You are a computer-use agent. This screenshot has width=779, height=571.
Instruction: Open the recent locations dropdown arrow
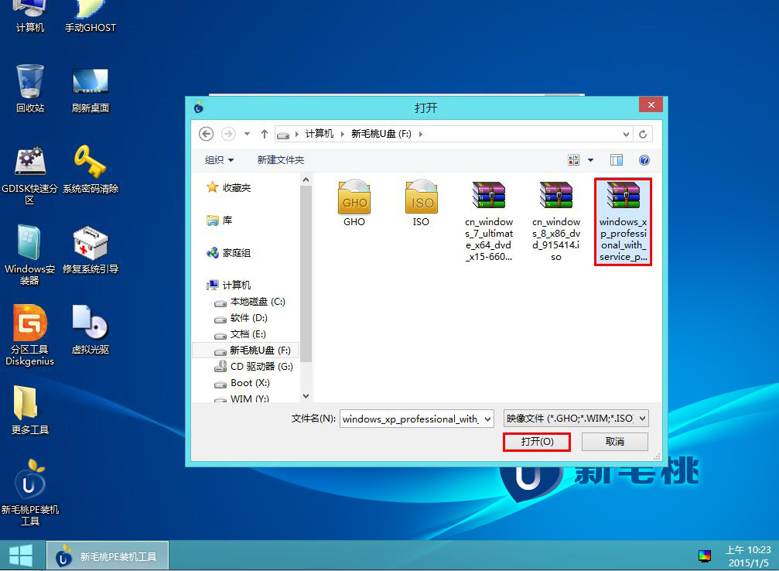point(247,134)
